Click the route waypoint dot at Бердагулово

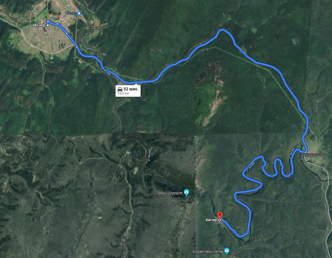(306, 152)
